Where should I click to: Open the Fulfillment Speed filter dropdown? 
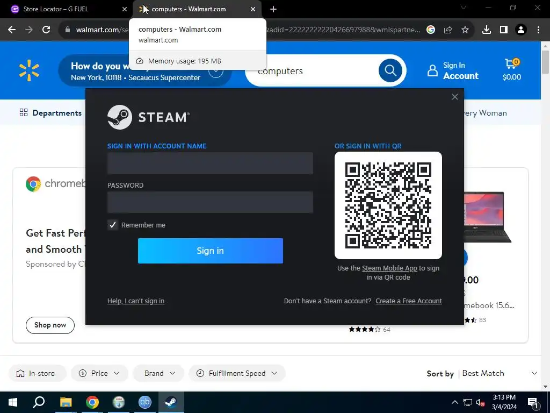tap(237, 373)
